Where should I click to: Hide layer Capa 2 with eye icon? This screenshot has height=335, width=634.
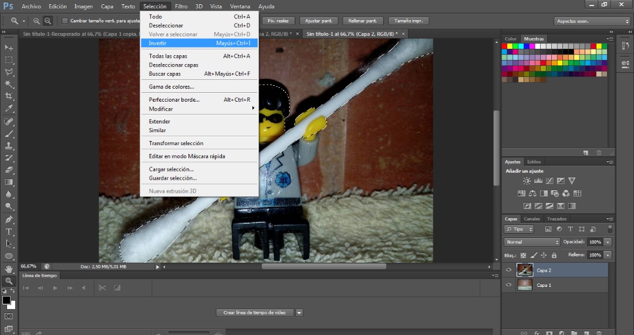(508, 270)
